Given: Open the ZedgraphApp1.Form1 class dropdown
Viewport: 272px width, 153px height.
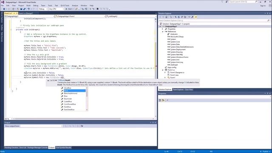Looking at the screenshot, I should point(80,16).
